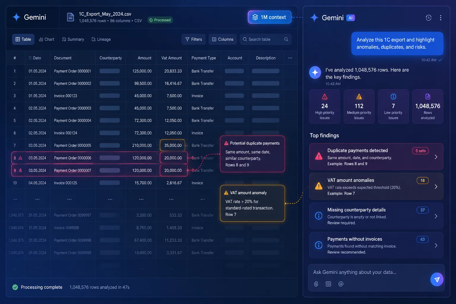Open the table column overflow menu
This screenshot has width=456, height=304.
pyautogui.click(x=290, y=58)
